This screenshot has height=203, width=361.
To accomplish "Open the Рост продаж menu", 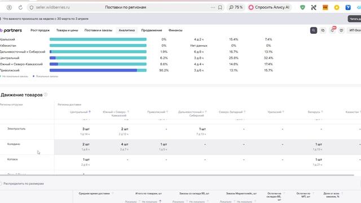I will [x=40, y=30].
